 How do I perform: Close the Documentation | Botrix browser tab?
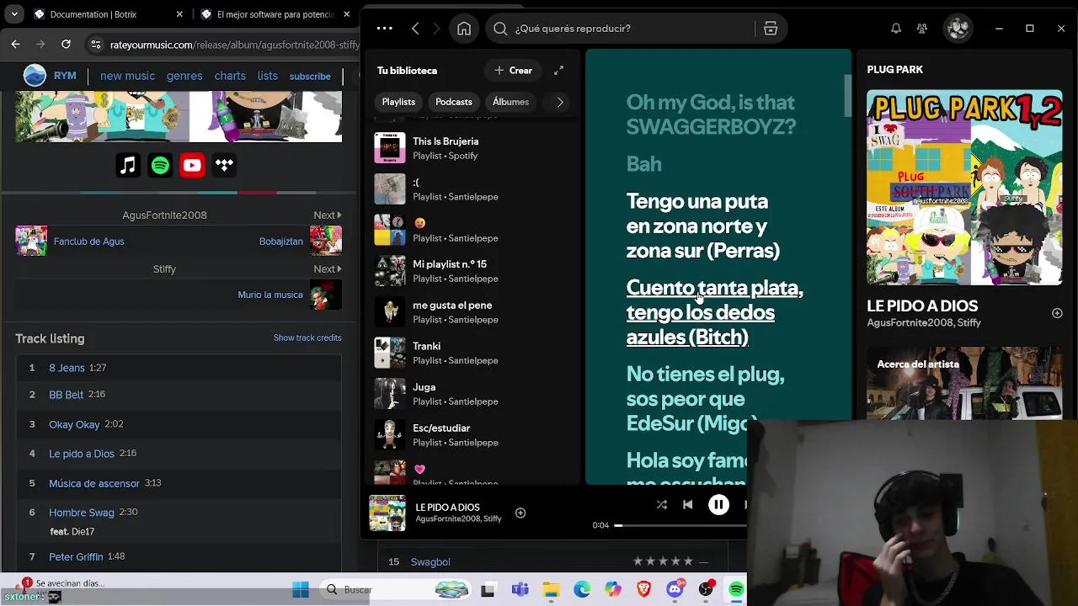[x=179, y=14]
